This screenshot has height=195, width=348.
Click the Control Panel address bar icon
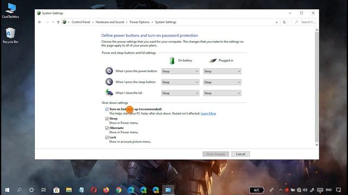coord(64,22)
